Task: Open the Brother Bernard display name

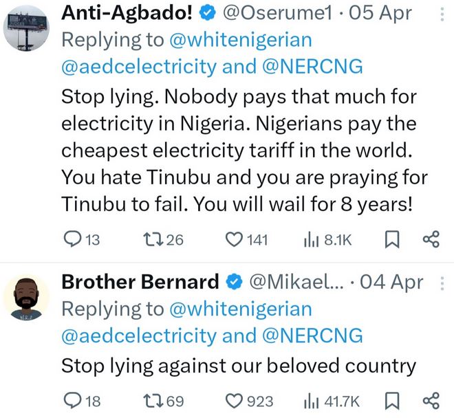Action: click(140, 282)
